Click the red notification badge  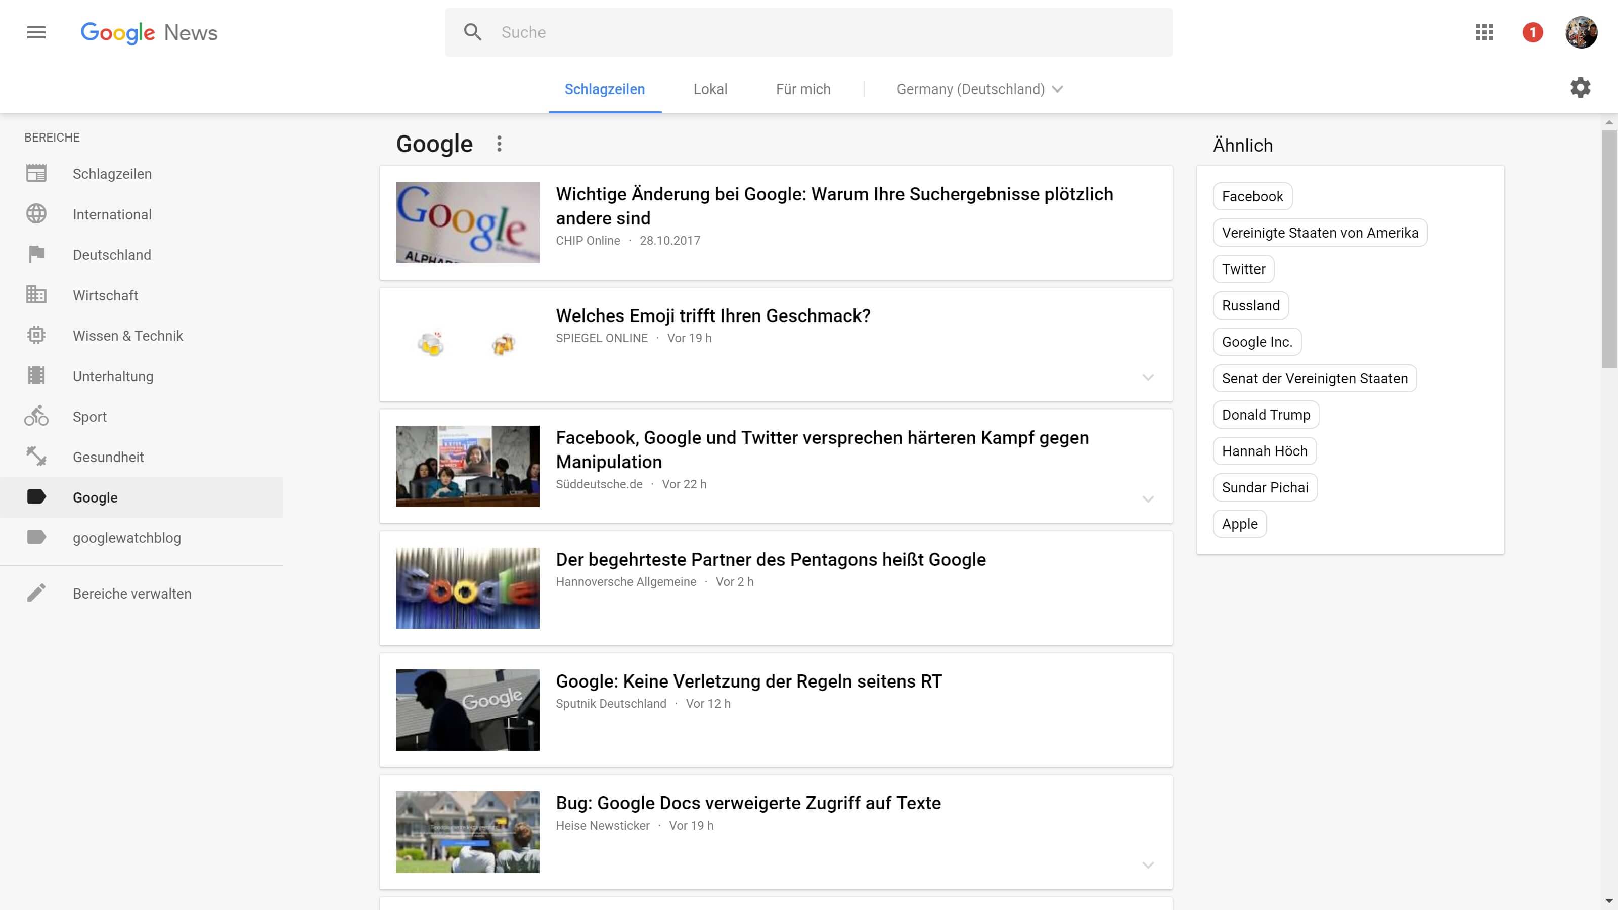click(1533, 32)
